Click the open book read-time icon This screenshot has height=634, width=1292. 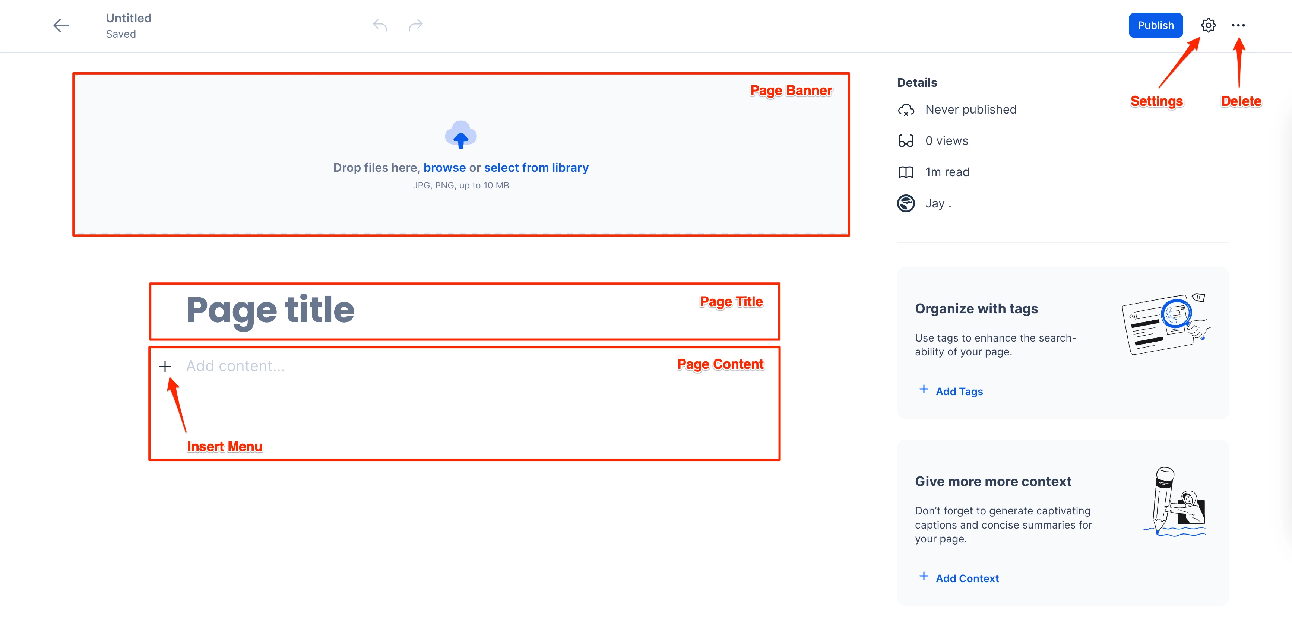[906, 172]
